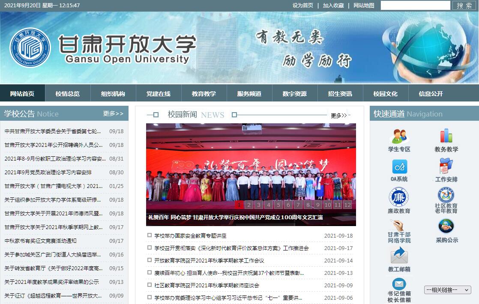Select the 党建在线 navigation menu item
Viewport: 479px width, 304px height.
tap(159, 93)
